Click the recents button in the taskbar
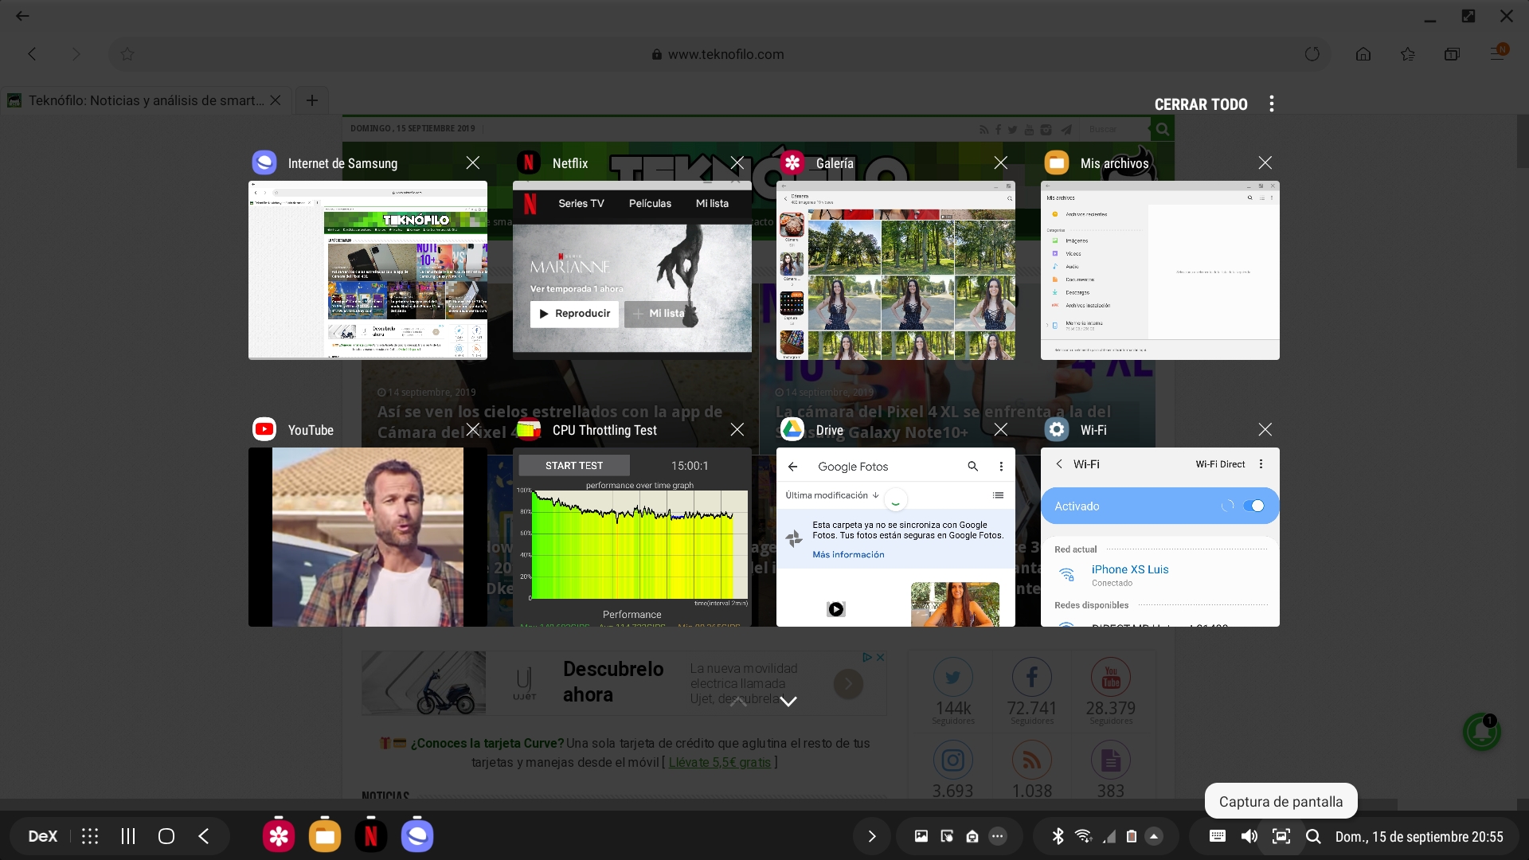This screenshot has width=1529, height=860. click(128, 836)
